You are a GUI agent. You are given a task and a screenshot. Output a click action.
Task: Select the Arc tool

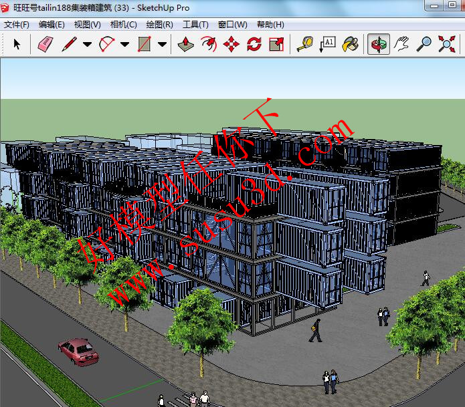106,44
